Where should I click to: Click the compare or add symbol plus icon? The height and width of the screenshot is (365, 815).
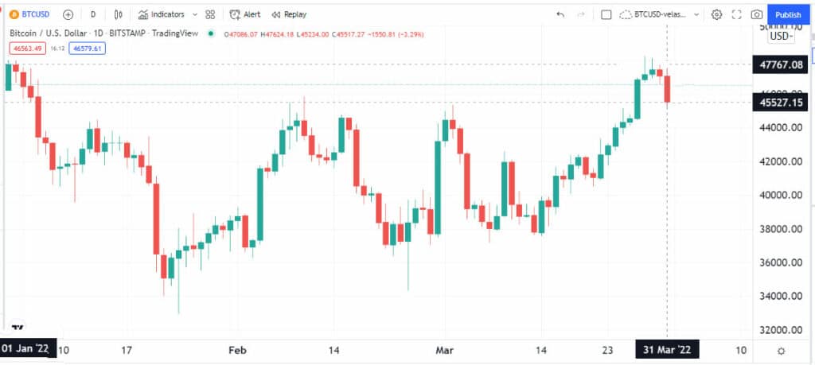point(68,14)
